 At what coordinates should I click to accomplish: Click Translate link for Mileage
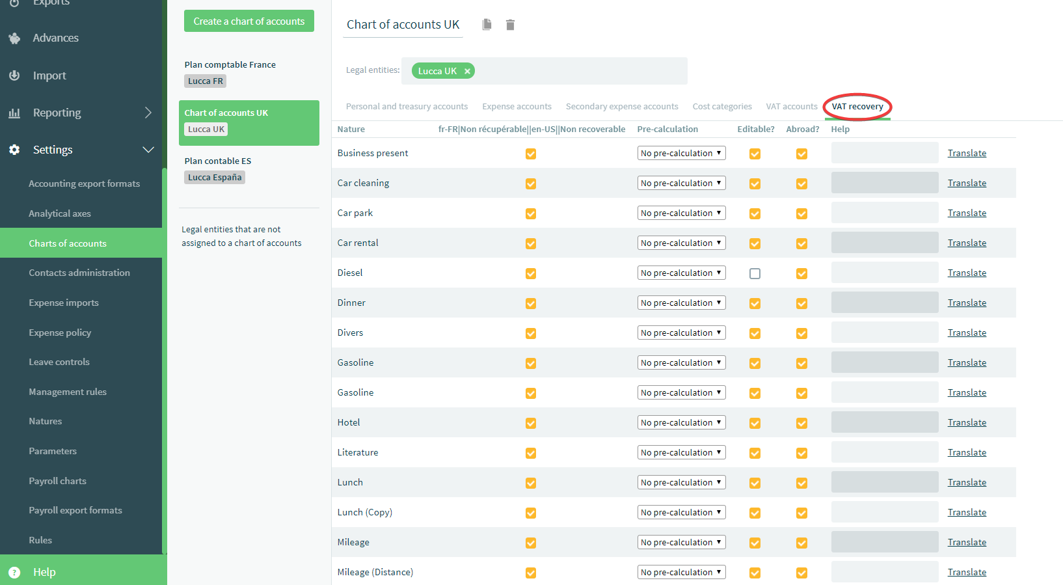tap(967, 542)
